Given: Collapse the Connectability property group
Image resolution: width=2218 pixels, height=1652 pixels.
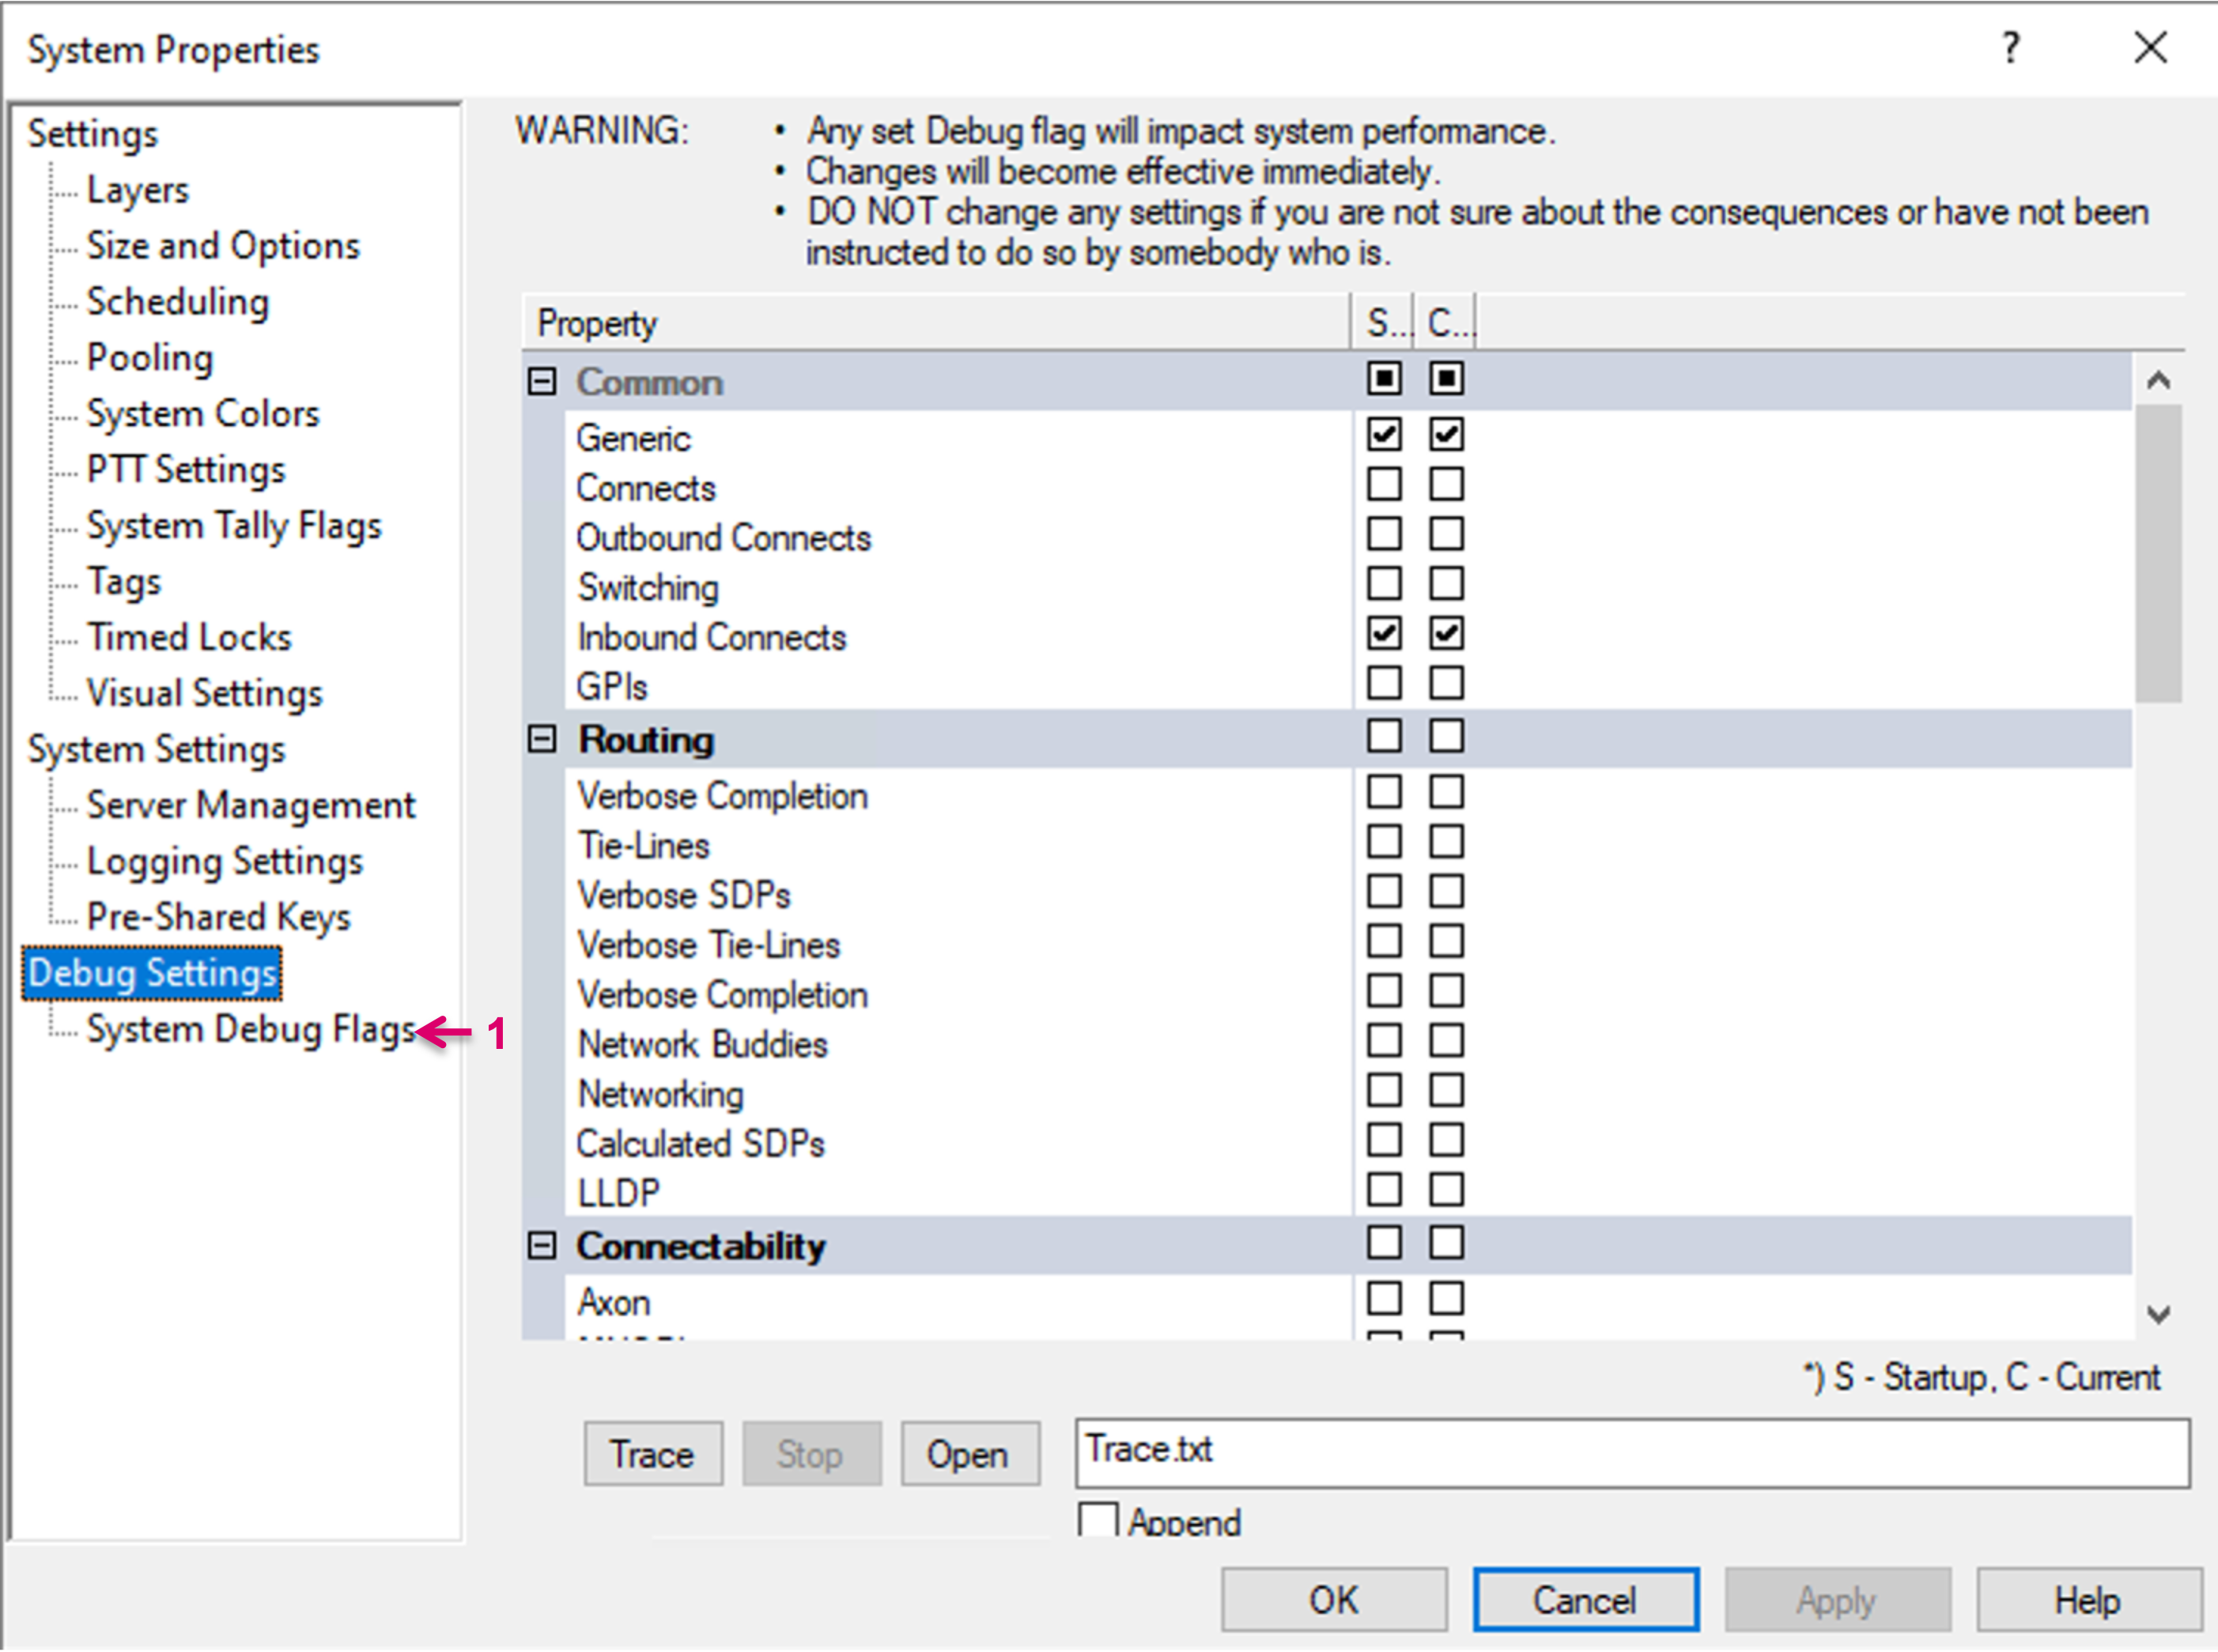Looking at the screenshot, I should click(x=541, y=1245).
